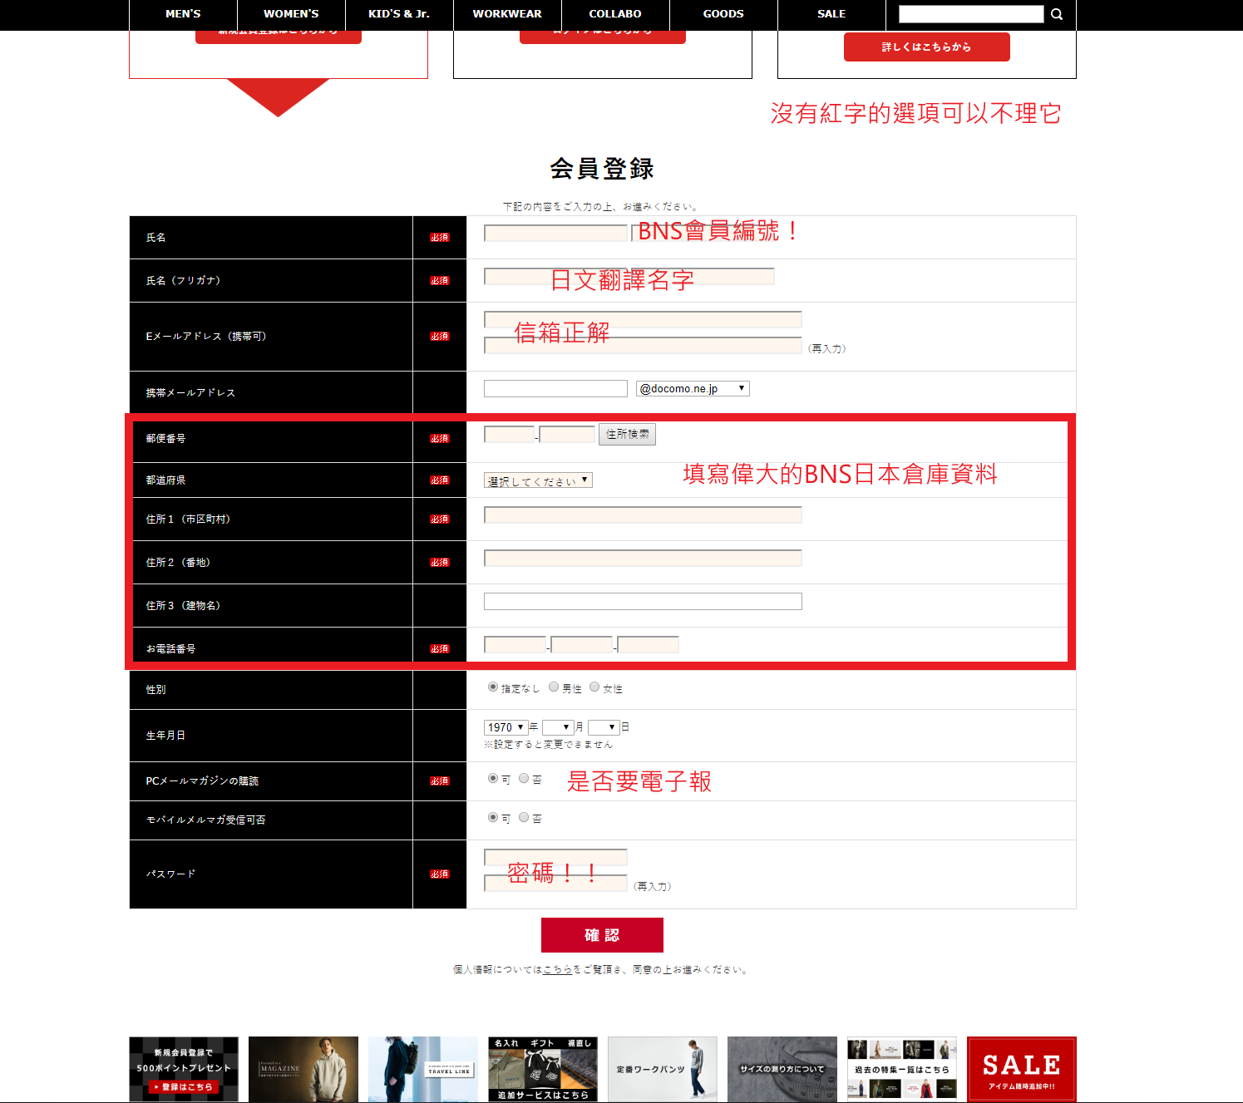Open the 過去の特集一覧 banner
The height and width of the screenshot is (1103, 1243).
pos(901,1069)
